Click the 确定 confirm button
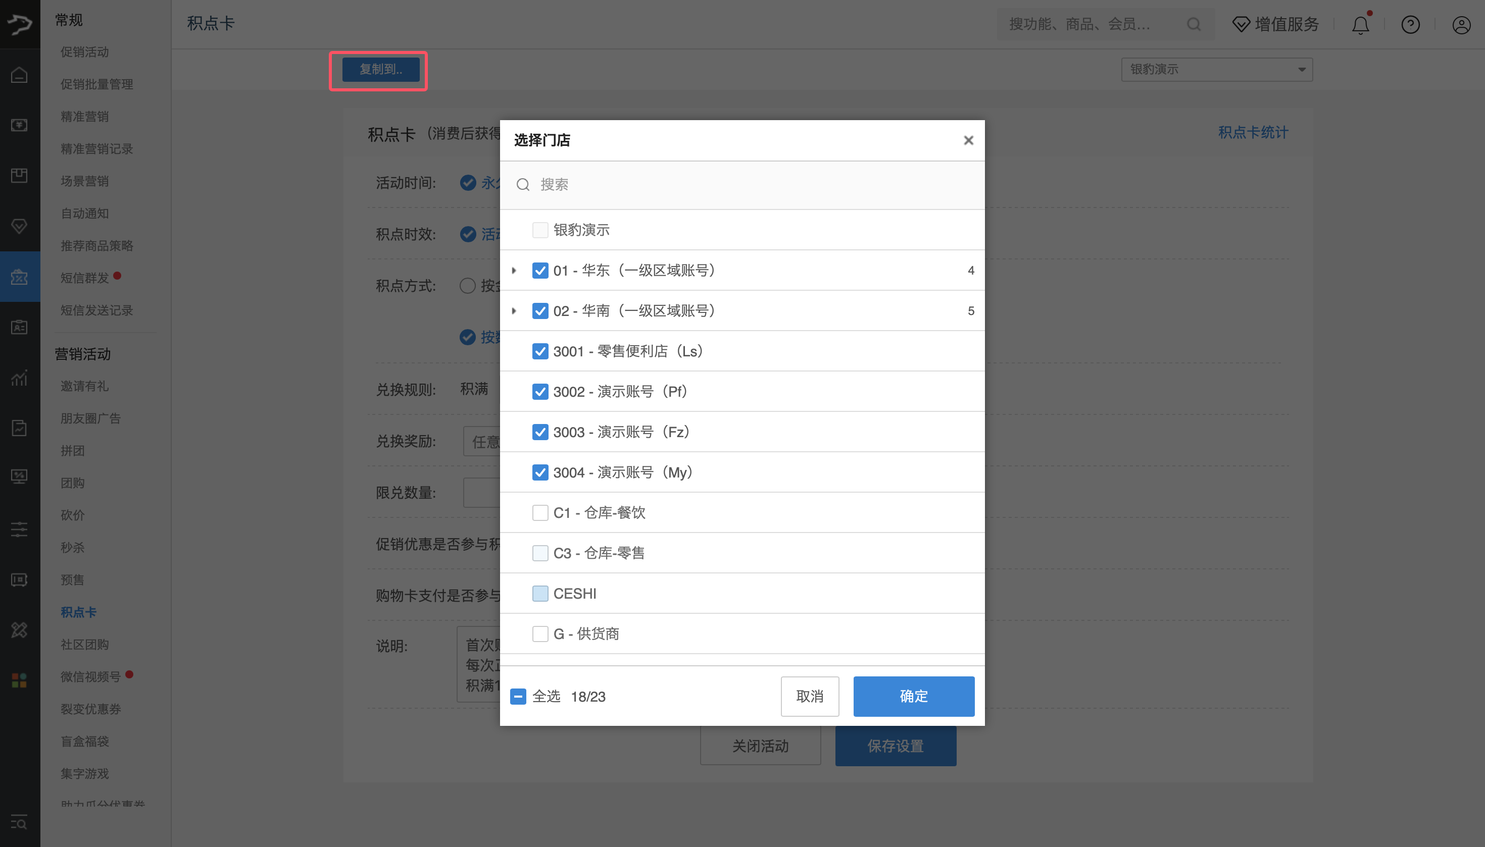This screenshot has height=847, width=1485. [913, 696]
